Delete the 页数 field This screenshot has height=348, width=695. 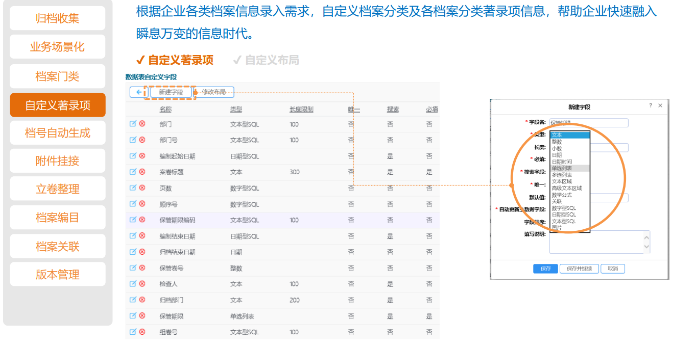tap(142, 188)
